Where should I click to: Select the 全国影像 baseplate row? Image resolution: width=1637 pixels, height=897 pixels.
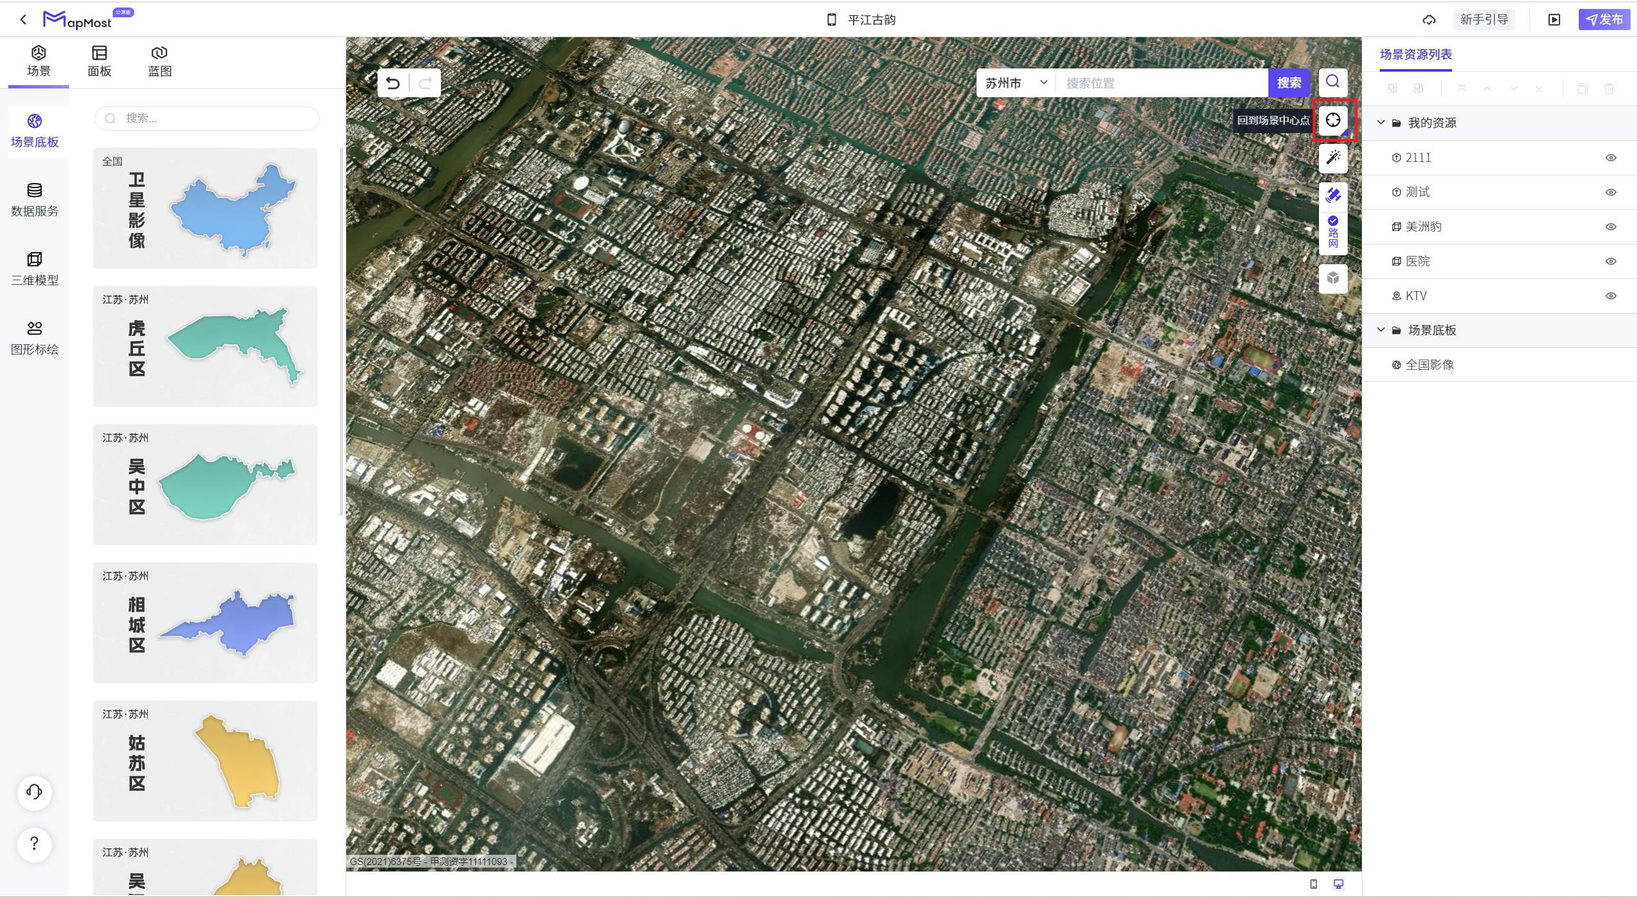pos(1499,365)
